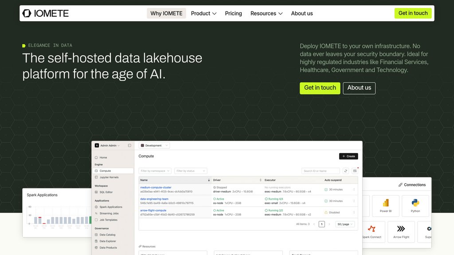The width and height of the screenshot is (454, 255).
Task: Click the hero About us button
Action: (359, 88)
